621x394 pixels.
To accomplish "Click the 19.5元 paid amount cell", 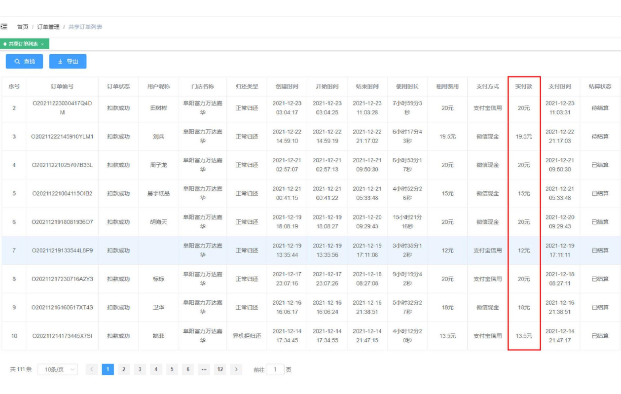I will coord(524,137).
